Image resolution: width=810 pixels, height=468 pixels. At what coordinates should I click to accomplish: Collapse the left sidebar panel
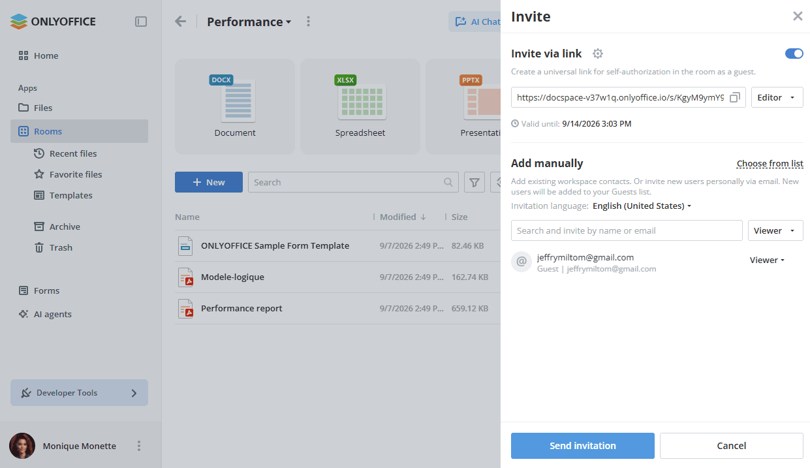coord(141,22)
